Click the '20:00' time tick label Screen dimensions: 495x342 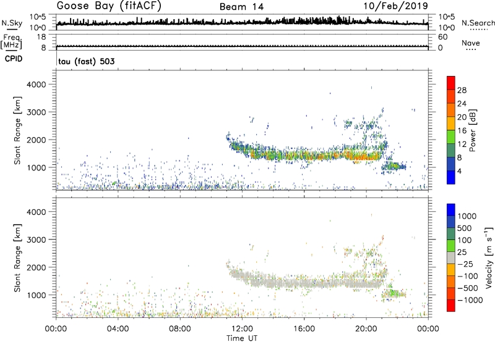tap(366, 329)
